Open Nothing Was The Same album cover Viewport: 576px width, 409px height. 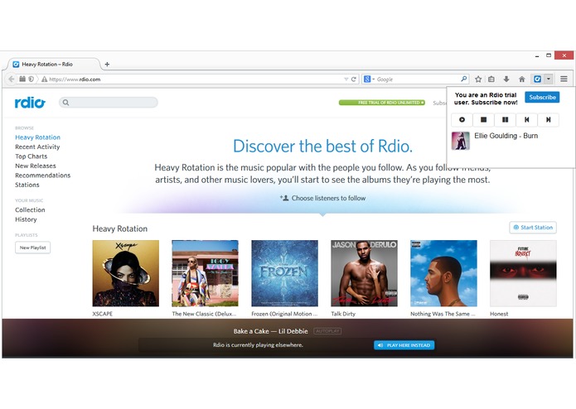point(443,273)
